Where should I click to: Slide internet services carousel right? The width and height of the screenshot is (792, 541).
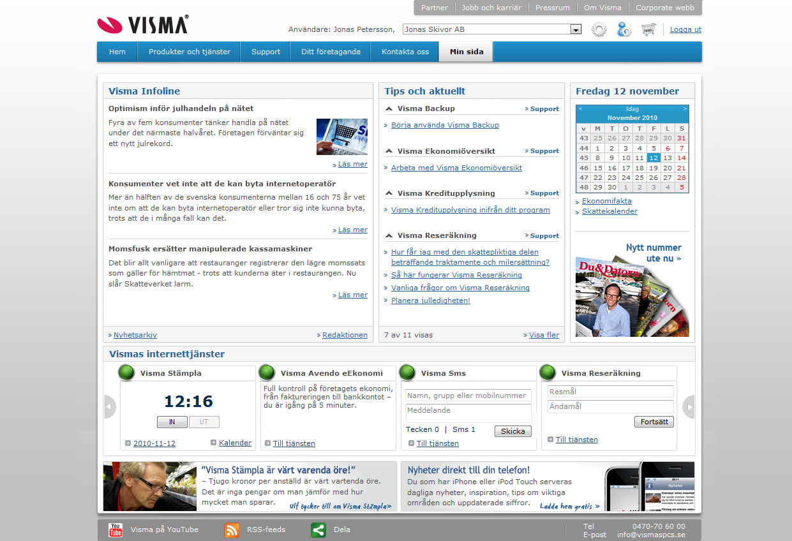(689, 406)
